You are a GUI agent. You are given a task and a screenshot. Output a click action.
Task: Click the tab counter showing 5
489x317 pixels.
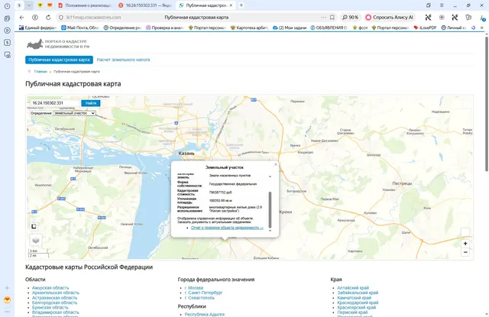click(19, 5)
